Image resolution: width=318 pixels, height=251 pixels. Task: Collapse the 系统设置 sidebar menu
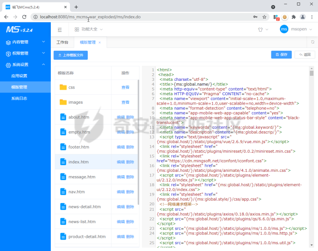[x=25, y=65]
